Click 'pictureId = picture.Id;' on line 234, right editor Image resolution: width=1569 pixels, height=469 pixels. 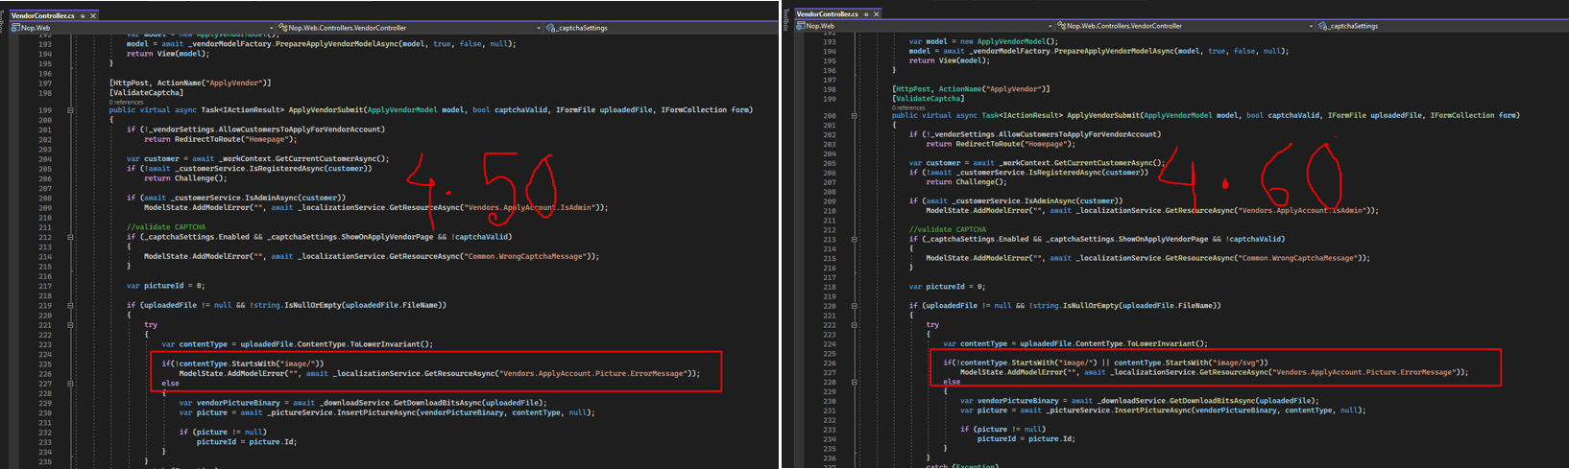coord(1026,438)
